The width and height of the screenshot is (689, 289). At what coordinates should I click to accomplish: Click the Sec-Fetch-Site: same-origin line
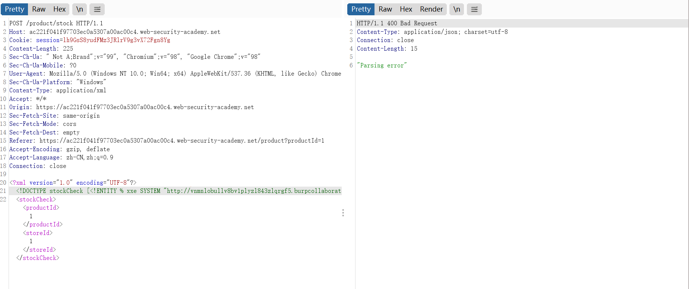point(54,115)
